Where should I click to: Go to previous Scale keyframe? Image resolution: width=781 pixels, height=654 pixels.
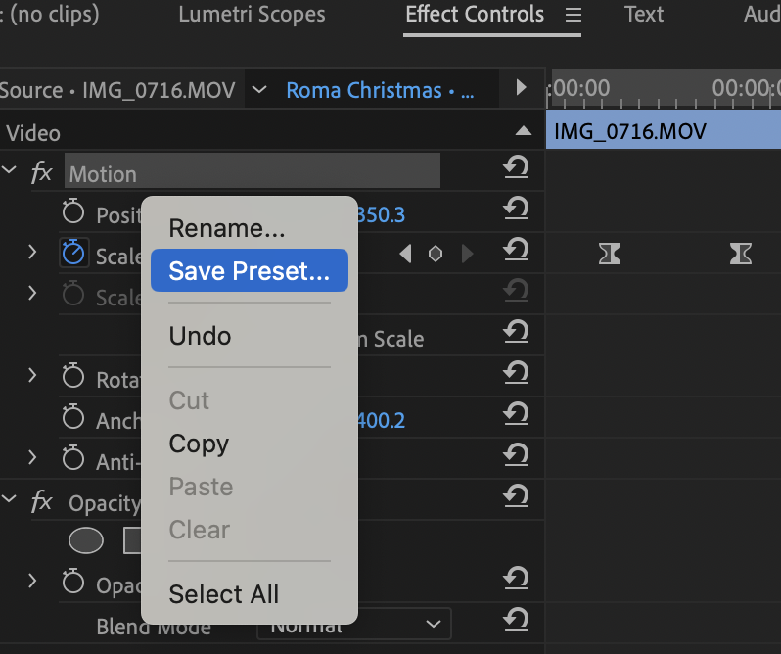click(x=405, y=255)
